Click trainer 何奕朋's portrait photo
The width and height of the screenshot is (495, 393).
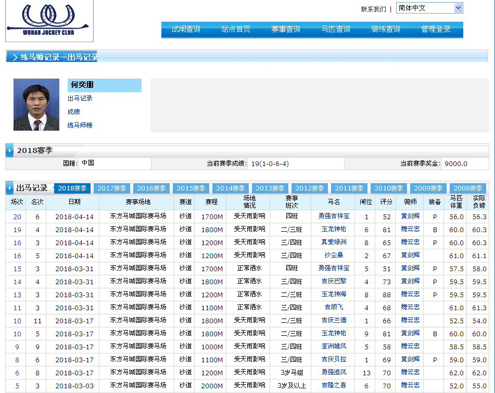(36, 105)
